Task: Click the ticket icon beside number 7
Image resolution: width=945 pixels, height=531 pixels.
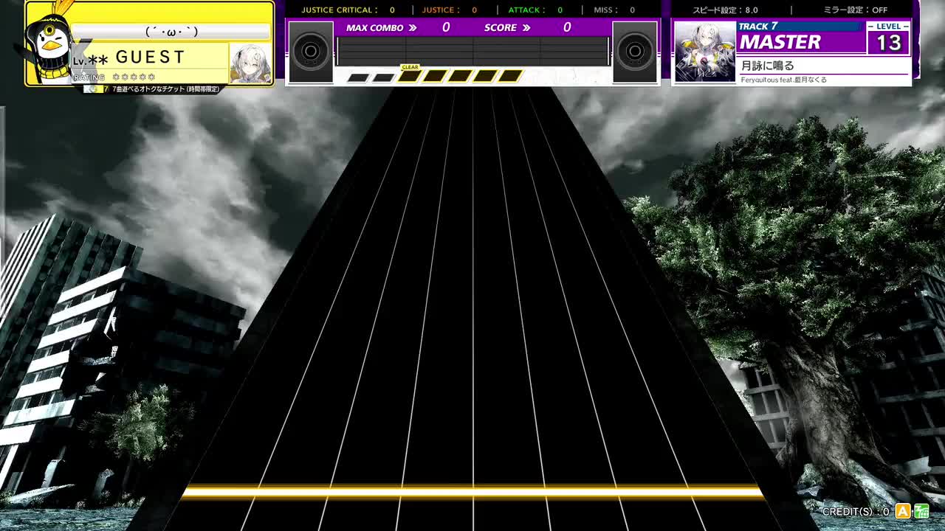Action: coord(92,89)
